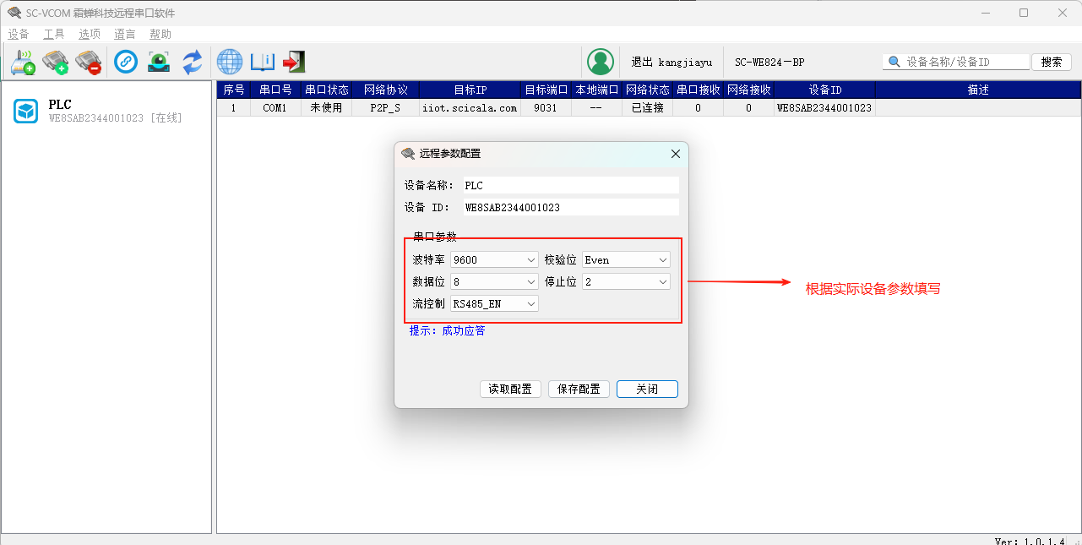Click the 关闭 button
The image size is (1082, 545).
[647, 390]
